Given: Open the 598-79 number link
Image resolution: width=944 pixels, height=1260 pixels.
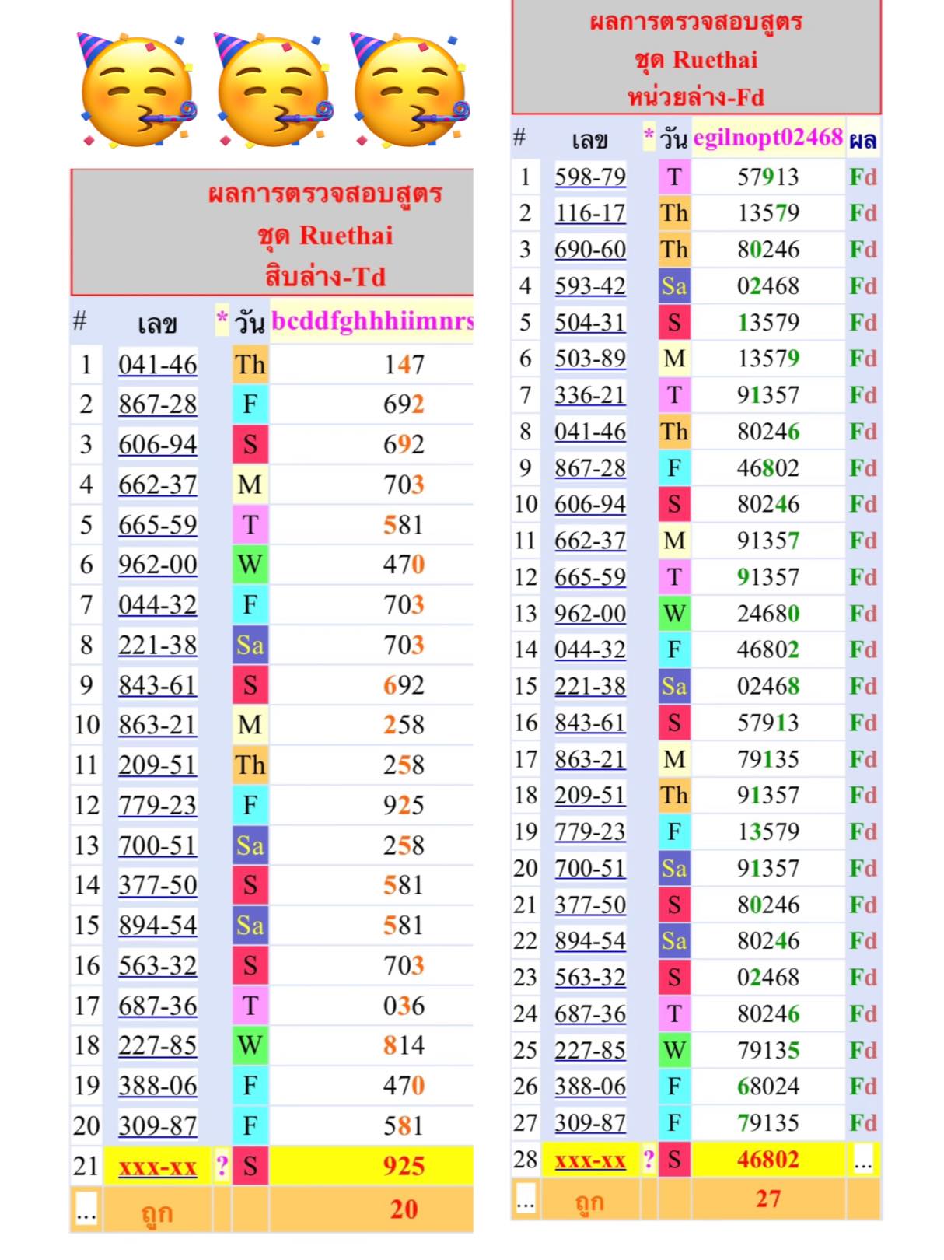Looking at the screenshot, I should [589, 177].
